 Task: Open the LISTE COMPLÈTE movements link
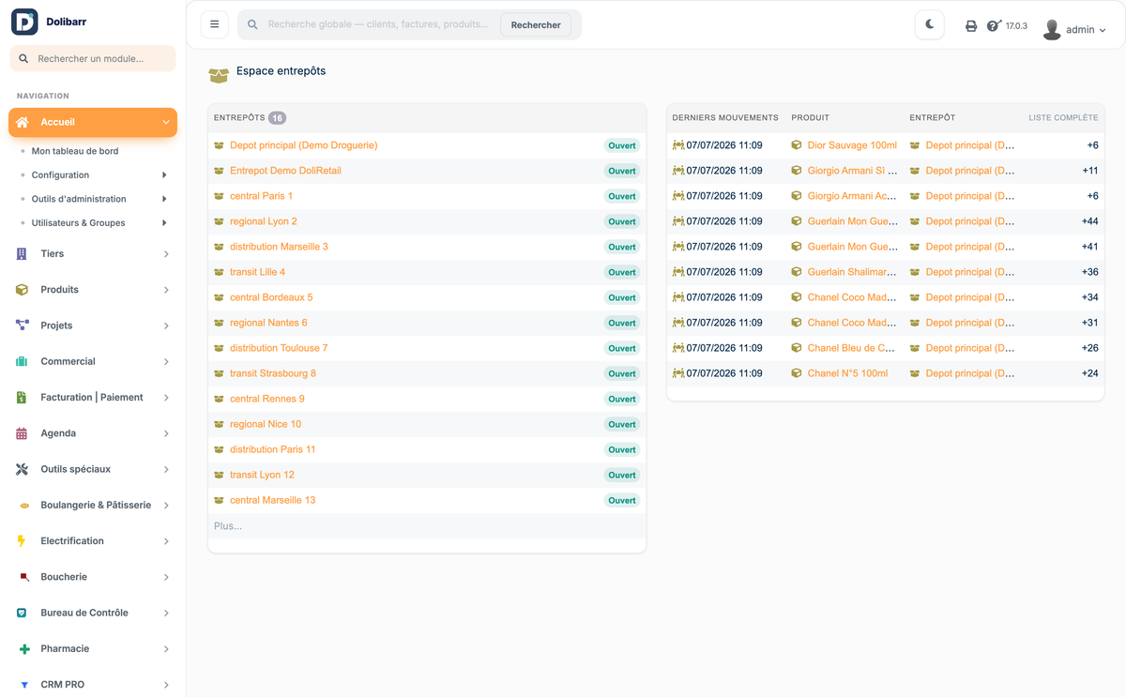point(1063,118)
